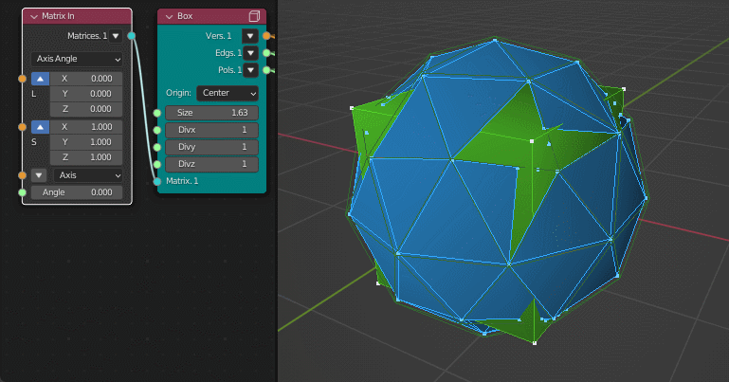Click the Axis input socket
The height and width of the screenshot is (382, 729).
(23, 175)
